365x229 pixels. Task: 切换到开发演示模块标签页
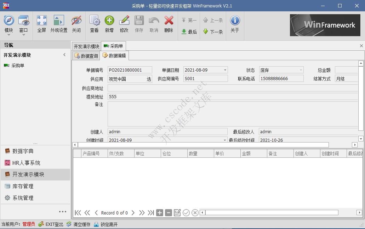click(86, 46)
